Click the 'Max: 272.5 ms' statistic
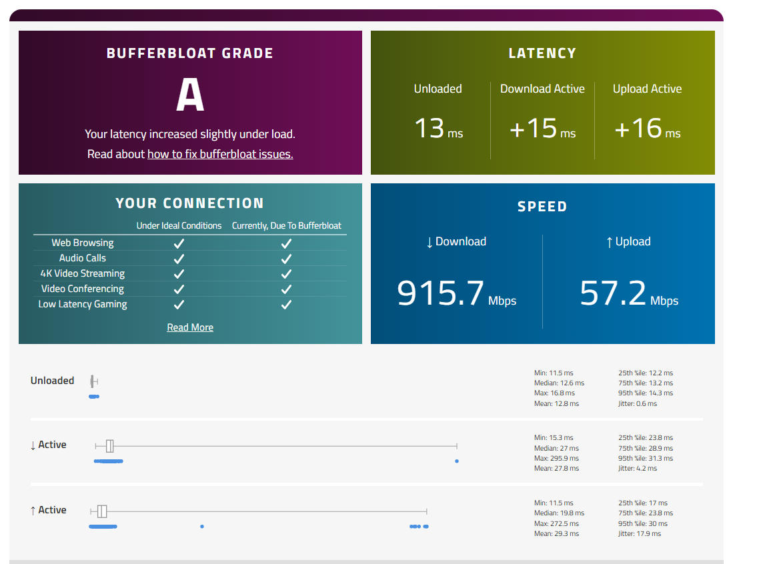Viewport: 765px width, 564px height. point(557,523)
